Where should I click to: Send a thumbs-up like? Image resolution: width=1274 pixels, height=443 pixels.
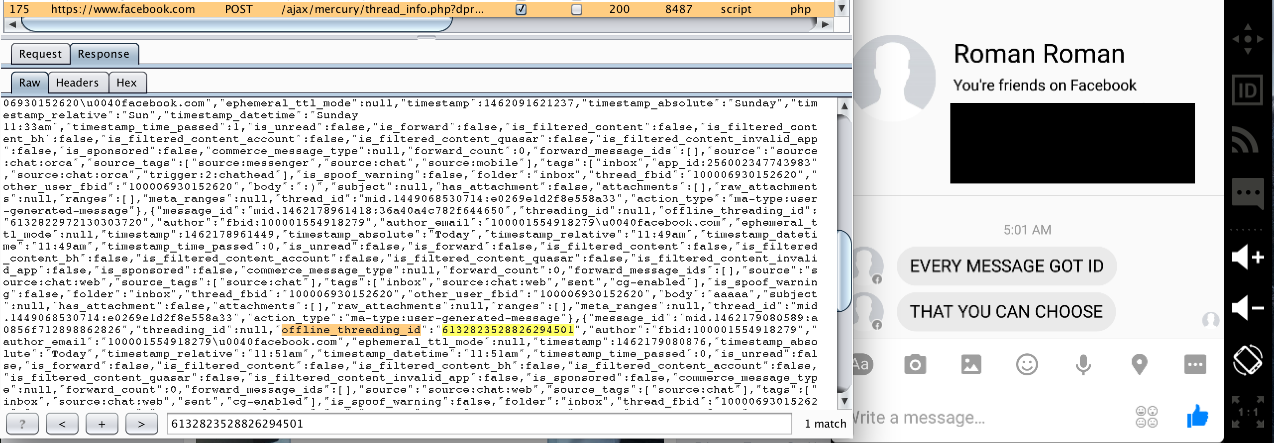click(1198, 416)
